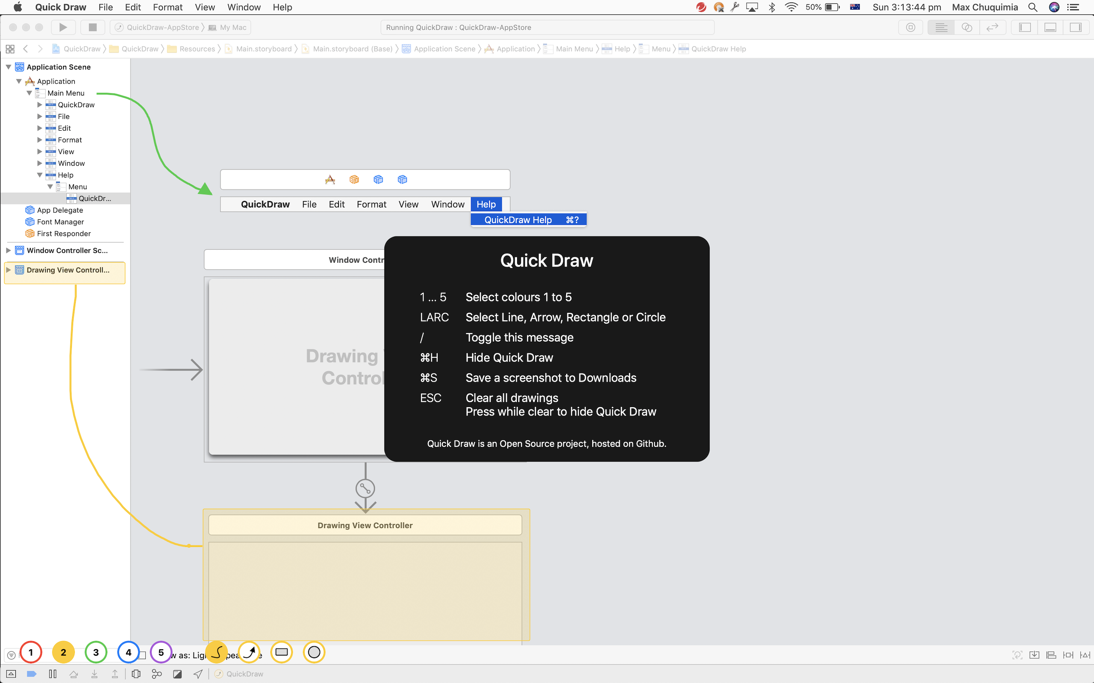Expand the QuickDraw menu node in outline

coord(39,105)
